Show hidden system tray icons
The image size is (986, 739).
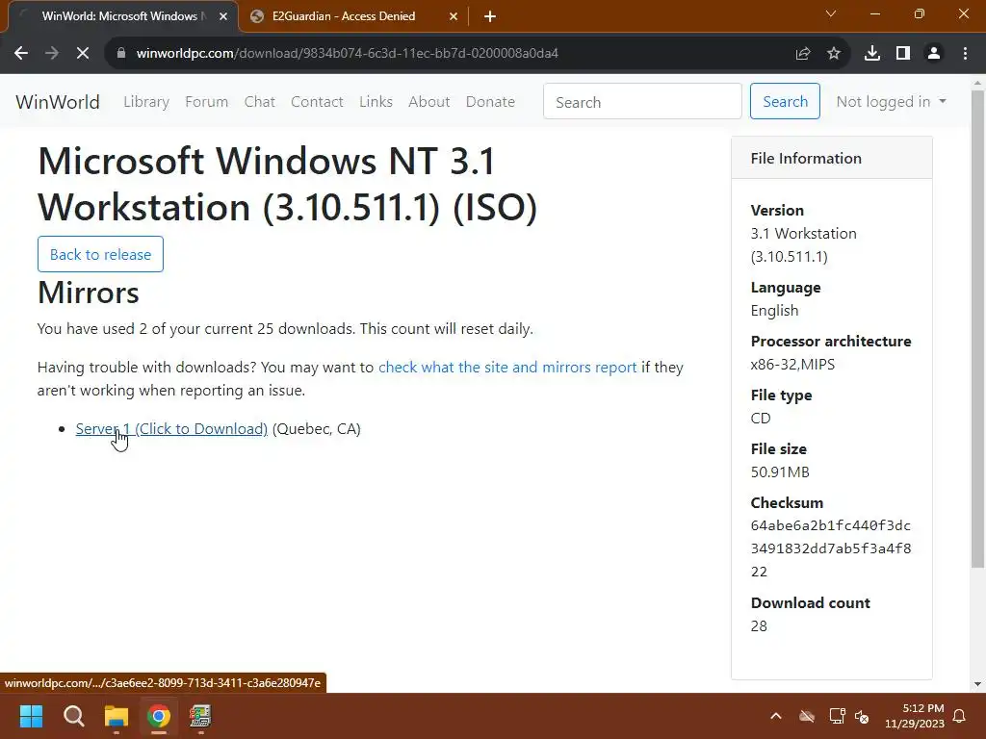click(776, 716)
